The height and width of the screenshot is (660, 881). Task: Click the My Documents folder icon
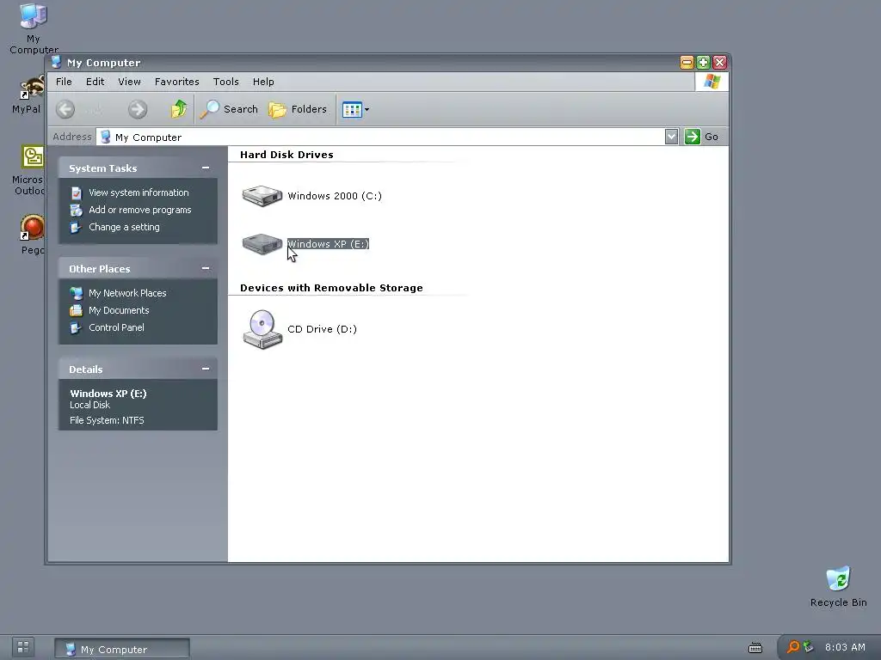pyautogui.click(x=77, y=310)
